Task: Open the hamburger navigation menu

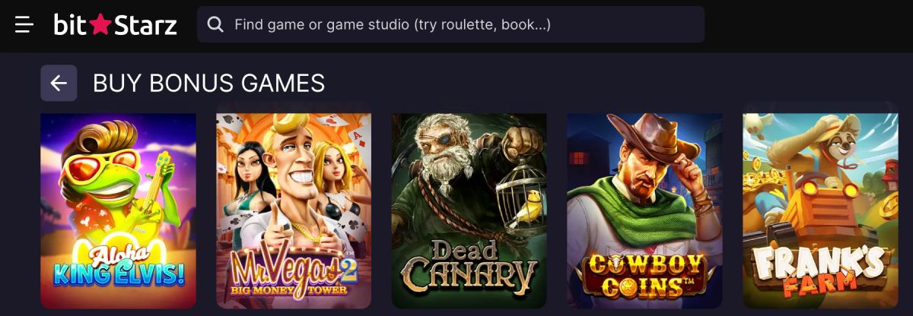Action: click(x=24, y=25)
